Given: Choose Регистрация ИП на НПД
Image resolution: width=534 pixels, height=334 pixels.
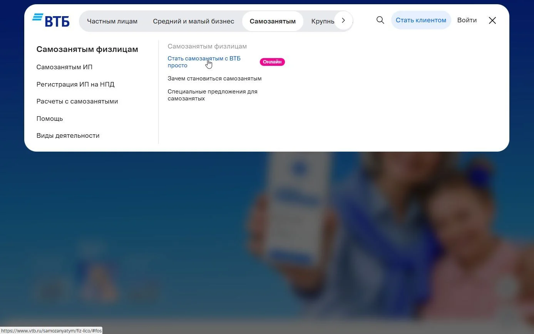Looking at the screenshot, I should pos(75,84).
